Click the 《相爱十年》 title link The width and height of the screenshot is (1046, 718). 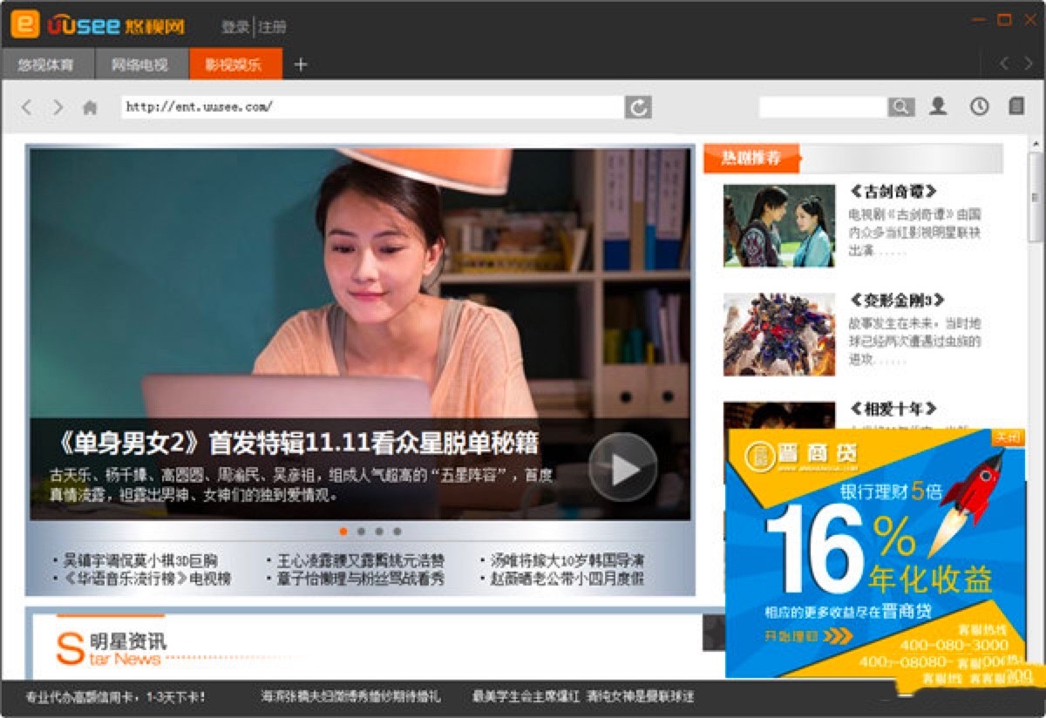[x=893, y=409]
